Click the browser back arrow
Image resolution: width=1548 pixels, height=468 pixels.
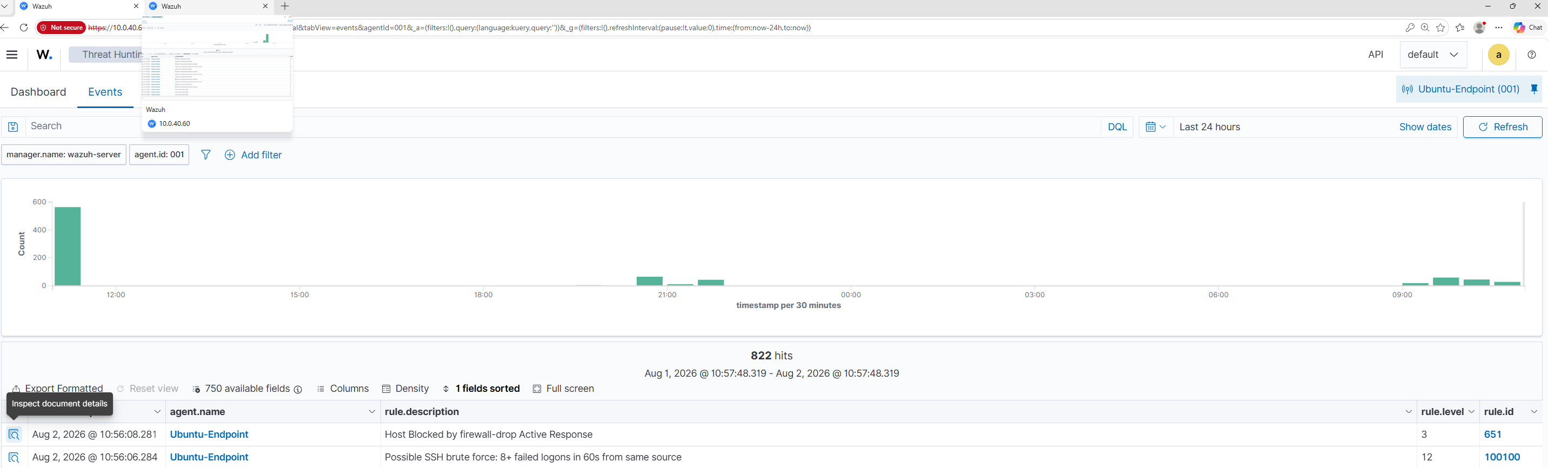pos(5,28)
